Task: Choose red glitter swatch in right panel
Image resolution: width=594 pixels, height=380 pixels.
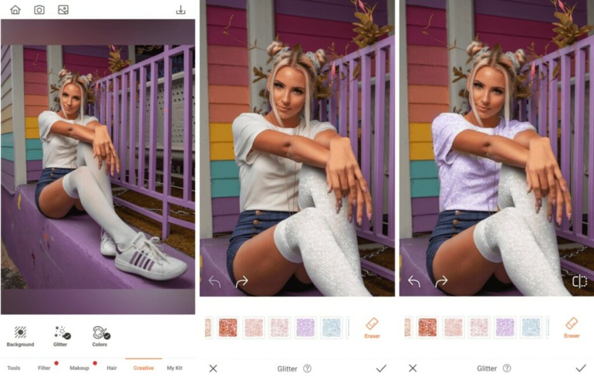Action: pyautogui.click(x=428, y=327)
